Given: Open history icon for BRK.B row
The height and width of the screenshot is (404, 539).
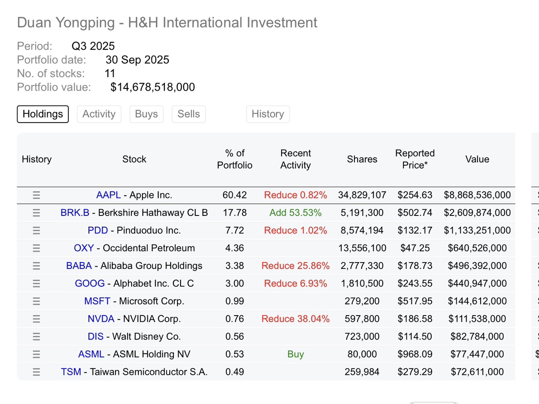Looking at the screenshot, I should tap(36, 213).
